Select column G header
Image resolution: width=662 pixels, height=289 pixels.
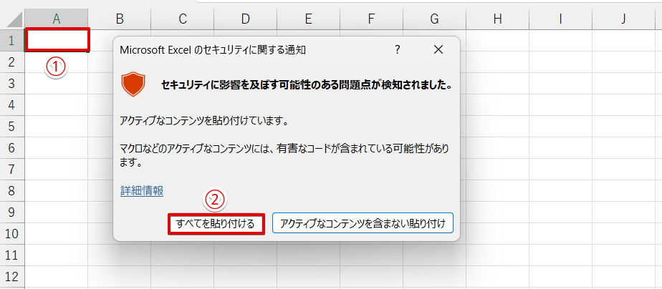pos(434,19)
